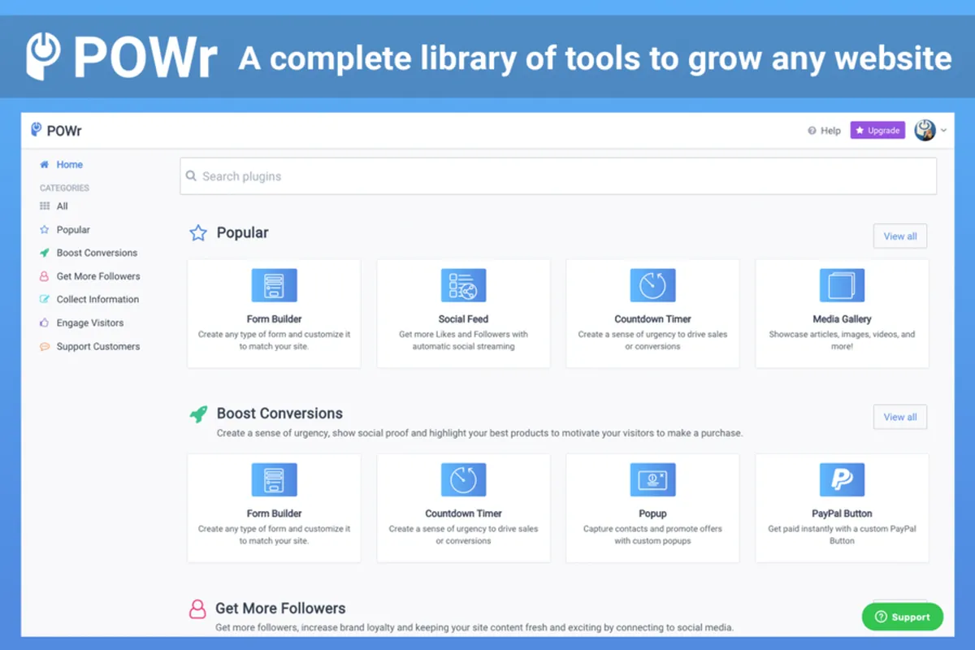975x650 pixels.
Task: Click the chat bubble icon beside Support Customers
Action: [x=45, y=346]
